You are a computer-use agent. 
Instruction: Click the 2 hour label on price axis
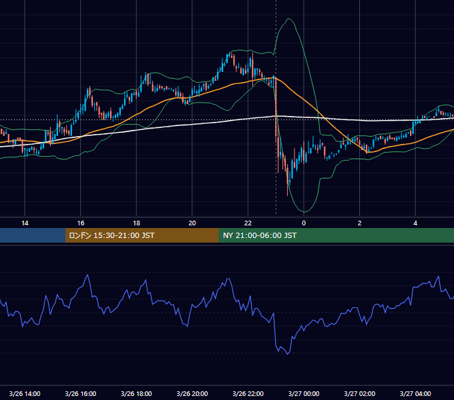tap(360, 223)
